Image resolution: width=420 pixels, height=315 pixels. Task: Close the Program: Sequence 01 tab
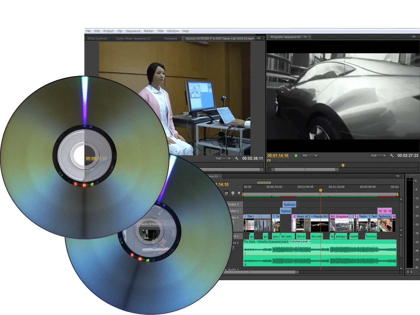click(310, 37)
